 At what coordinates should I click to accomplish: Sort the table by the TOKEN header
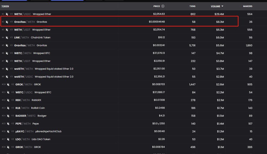(x=5, y=6)
